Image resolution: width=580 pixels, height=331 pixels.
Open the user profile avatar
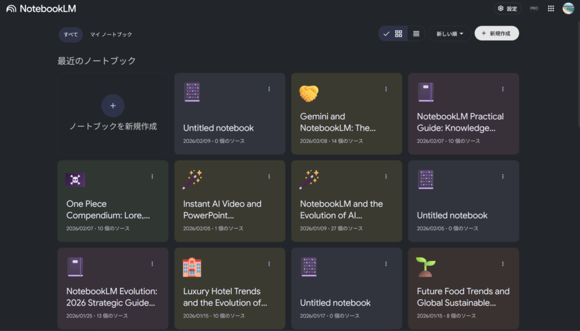tap(568, 9)
